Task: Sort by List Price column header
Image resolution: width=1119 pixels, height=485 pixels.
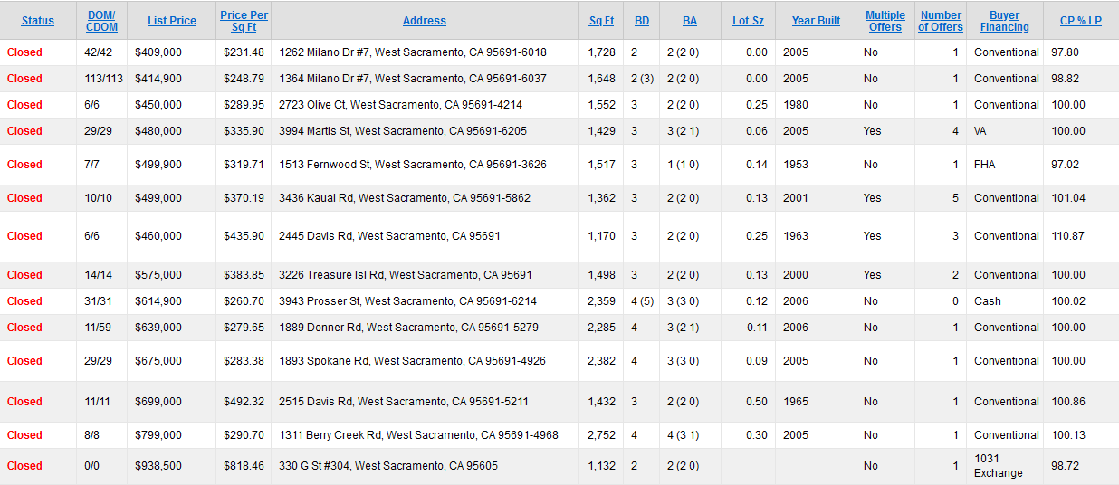Action: 172,21
